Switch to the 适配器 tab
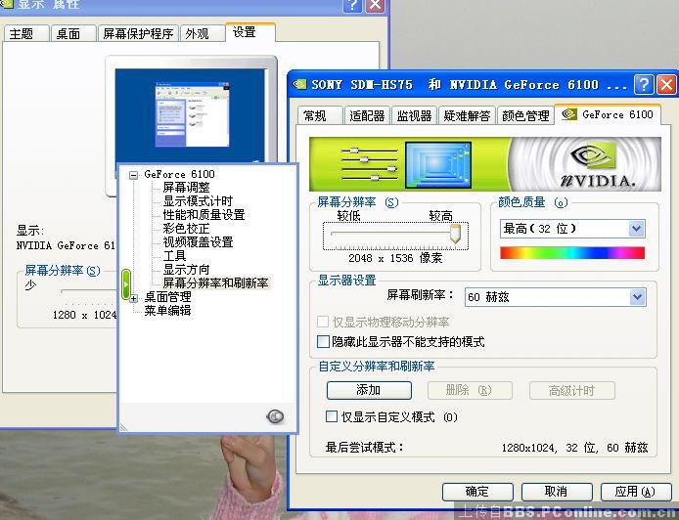 pos(367,115)
